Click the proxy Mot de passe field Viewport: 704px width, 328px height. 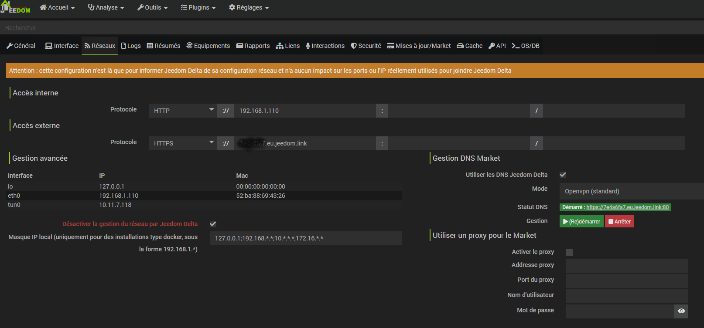620,311
